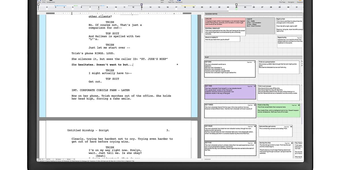341x170 pixels.
Task: Select the 'Trish must escape' beat card
Action: (279, 93)
